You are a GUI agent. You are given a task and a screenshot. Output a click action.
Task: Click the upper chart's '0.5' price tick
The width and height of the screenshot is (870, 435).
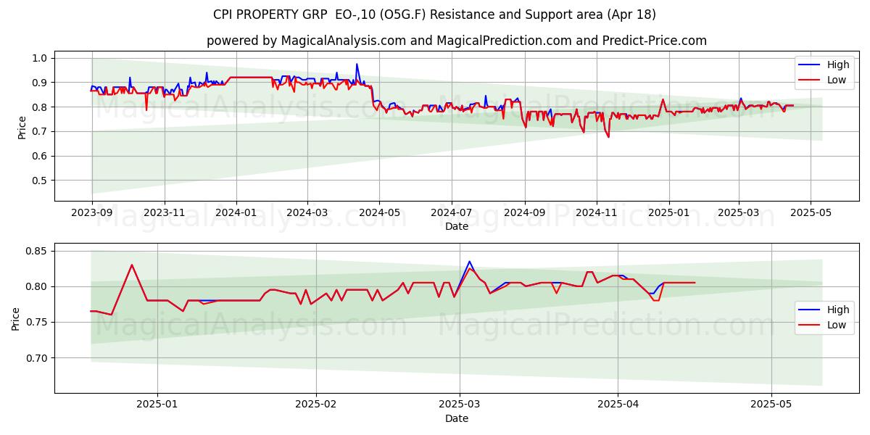click(x=40, y=181)
